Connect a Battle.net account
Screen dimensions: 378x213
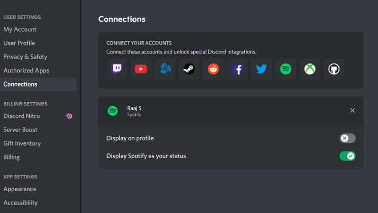tap(165, 69)
